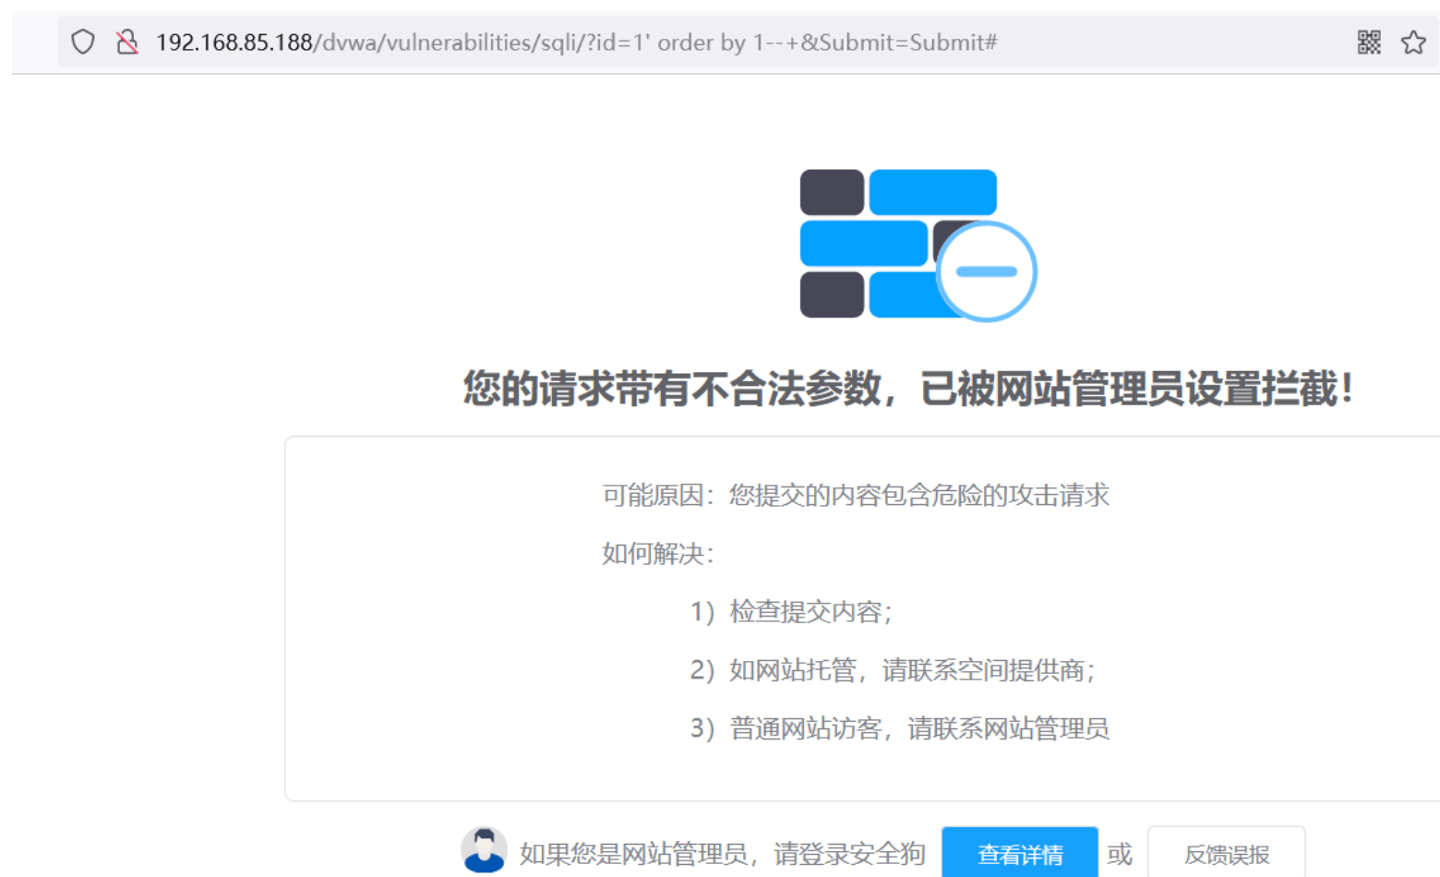Open the QR code icon in address bar
The height and width of the screenshot is (877, 1440).
(1369, 42)
